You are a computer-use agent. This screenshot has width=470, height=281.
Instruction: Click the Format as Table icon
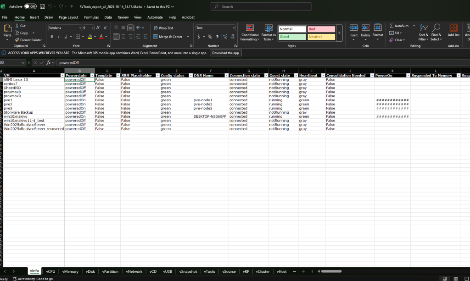(x=269, y=28)
